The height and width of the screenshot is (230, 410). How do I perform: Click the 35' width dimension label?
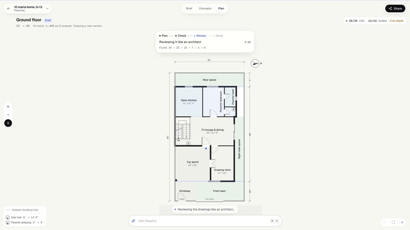click(209, 60)
